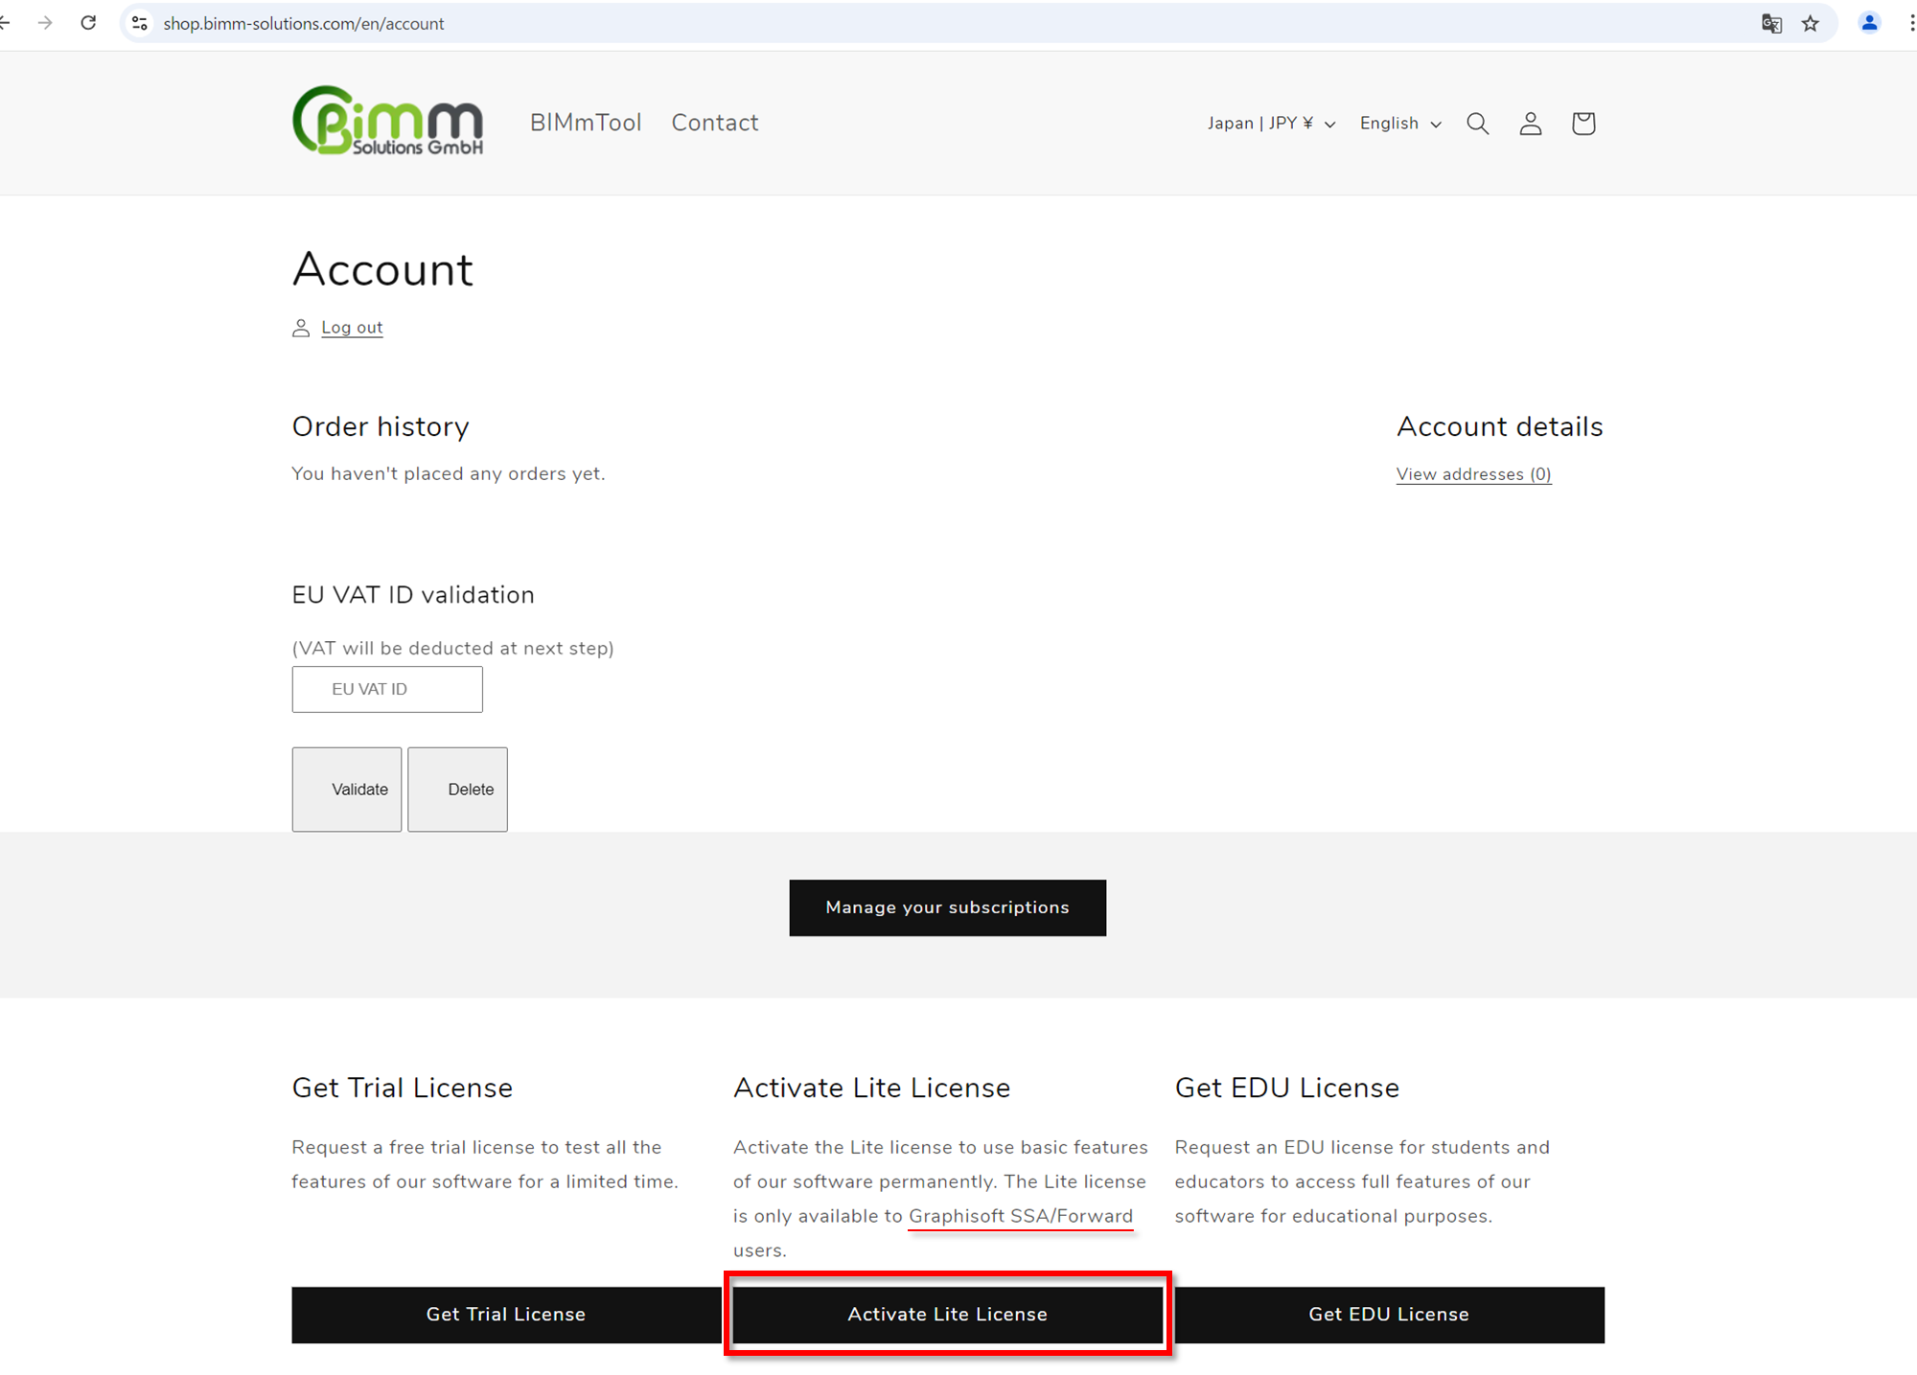The width and height of the screenshot is (1917, 1375).
Task: Click the Account page heading
Action: pos(382,269)
